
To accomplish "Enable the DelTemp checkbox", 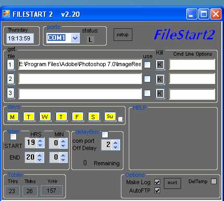I will (x=214, y=182).
